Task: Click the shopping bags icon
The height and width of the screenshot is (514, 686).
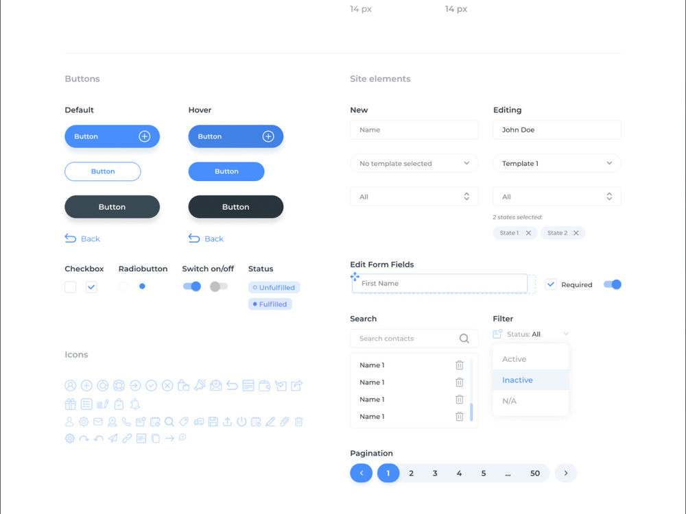Action: (184, 385)
